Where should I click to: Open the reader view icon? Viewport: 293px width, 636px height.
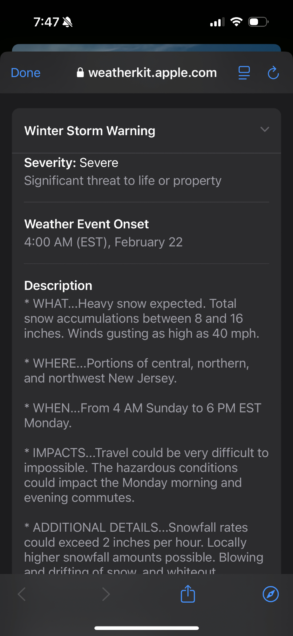pyautogui.click(x=244, y=73)
